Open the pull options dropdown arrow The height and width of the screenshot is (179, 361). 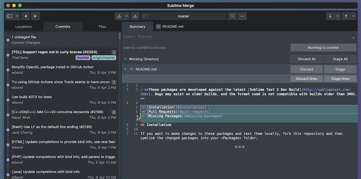click(x=338, y=16)
